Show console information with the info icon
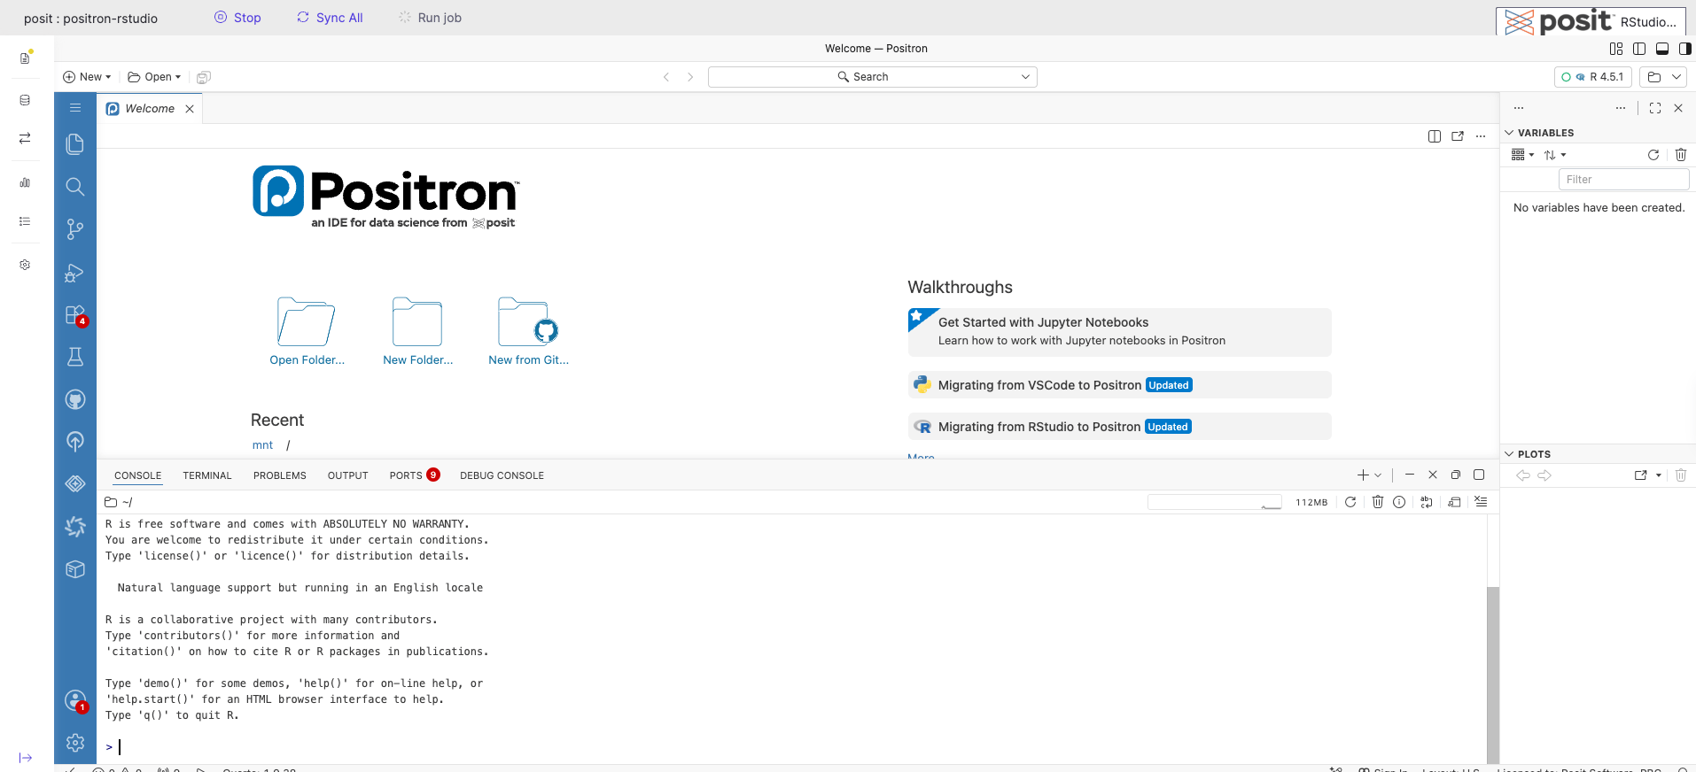1696x772 pixels. [1399, 502]
